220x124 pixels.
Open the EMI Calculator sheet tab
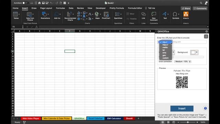114,118
